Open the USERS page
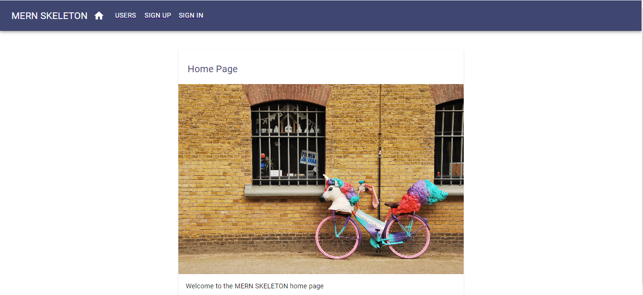 [x=126, y=15]
